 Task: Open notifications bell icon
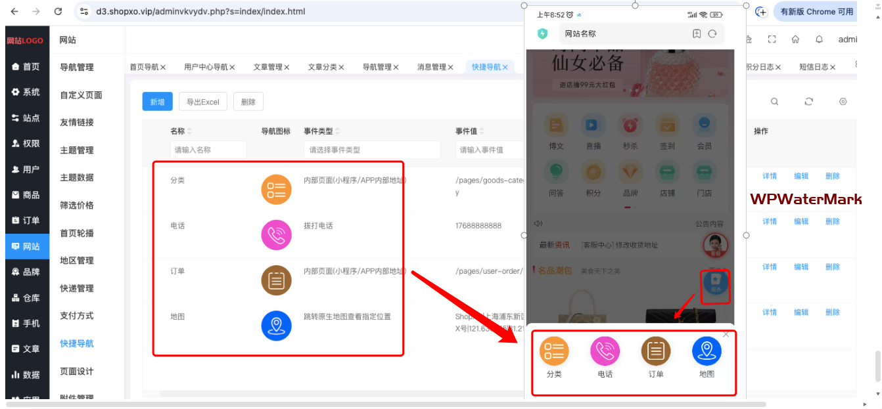point(819,39)
